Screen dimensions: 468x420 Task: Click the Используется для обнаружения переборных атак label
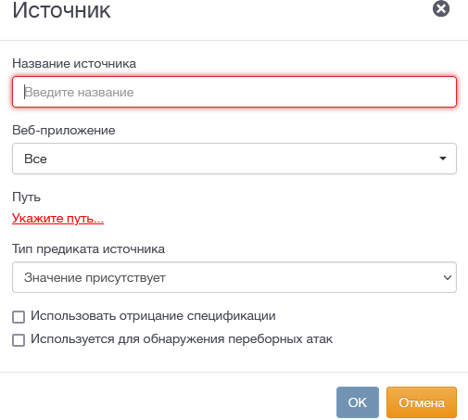pyautogui.click(x=182, y=339)
